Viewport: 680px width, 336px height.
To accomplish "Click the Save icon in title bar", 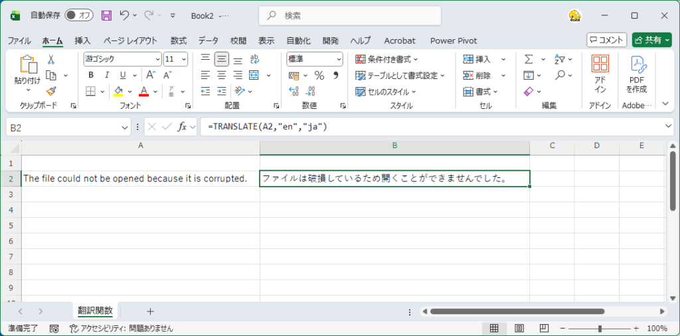I will tap(106, 15).
